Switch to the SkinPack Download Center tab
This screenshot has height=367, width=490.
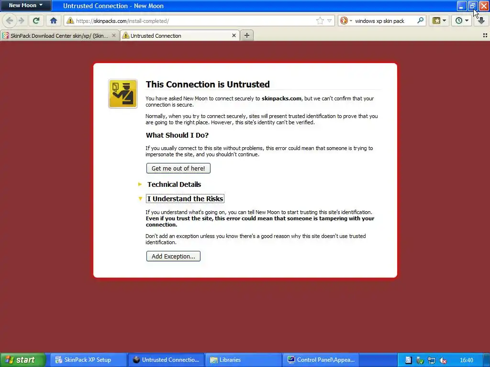[59, 35]
